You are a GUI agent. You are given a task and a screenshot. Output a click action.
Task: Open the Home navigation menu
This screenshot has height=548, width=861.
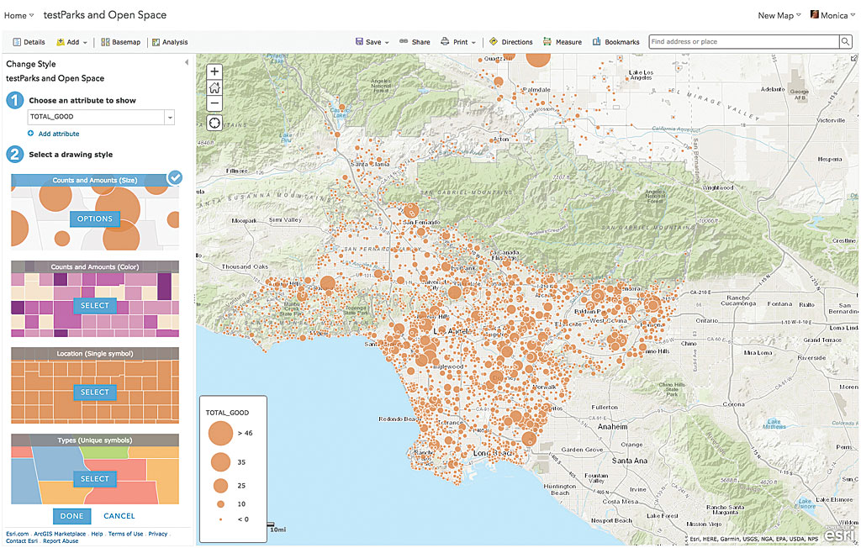pos(18,14)
